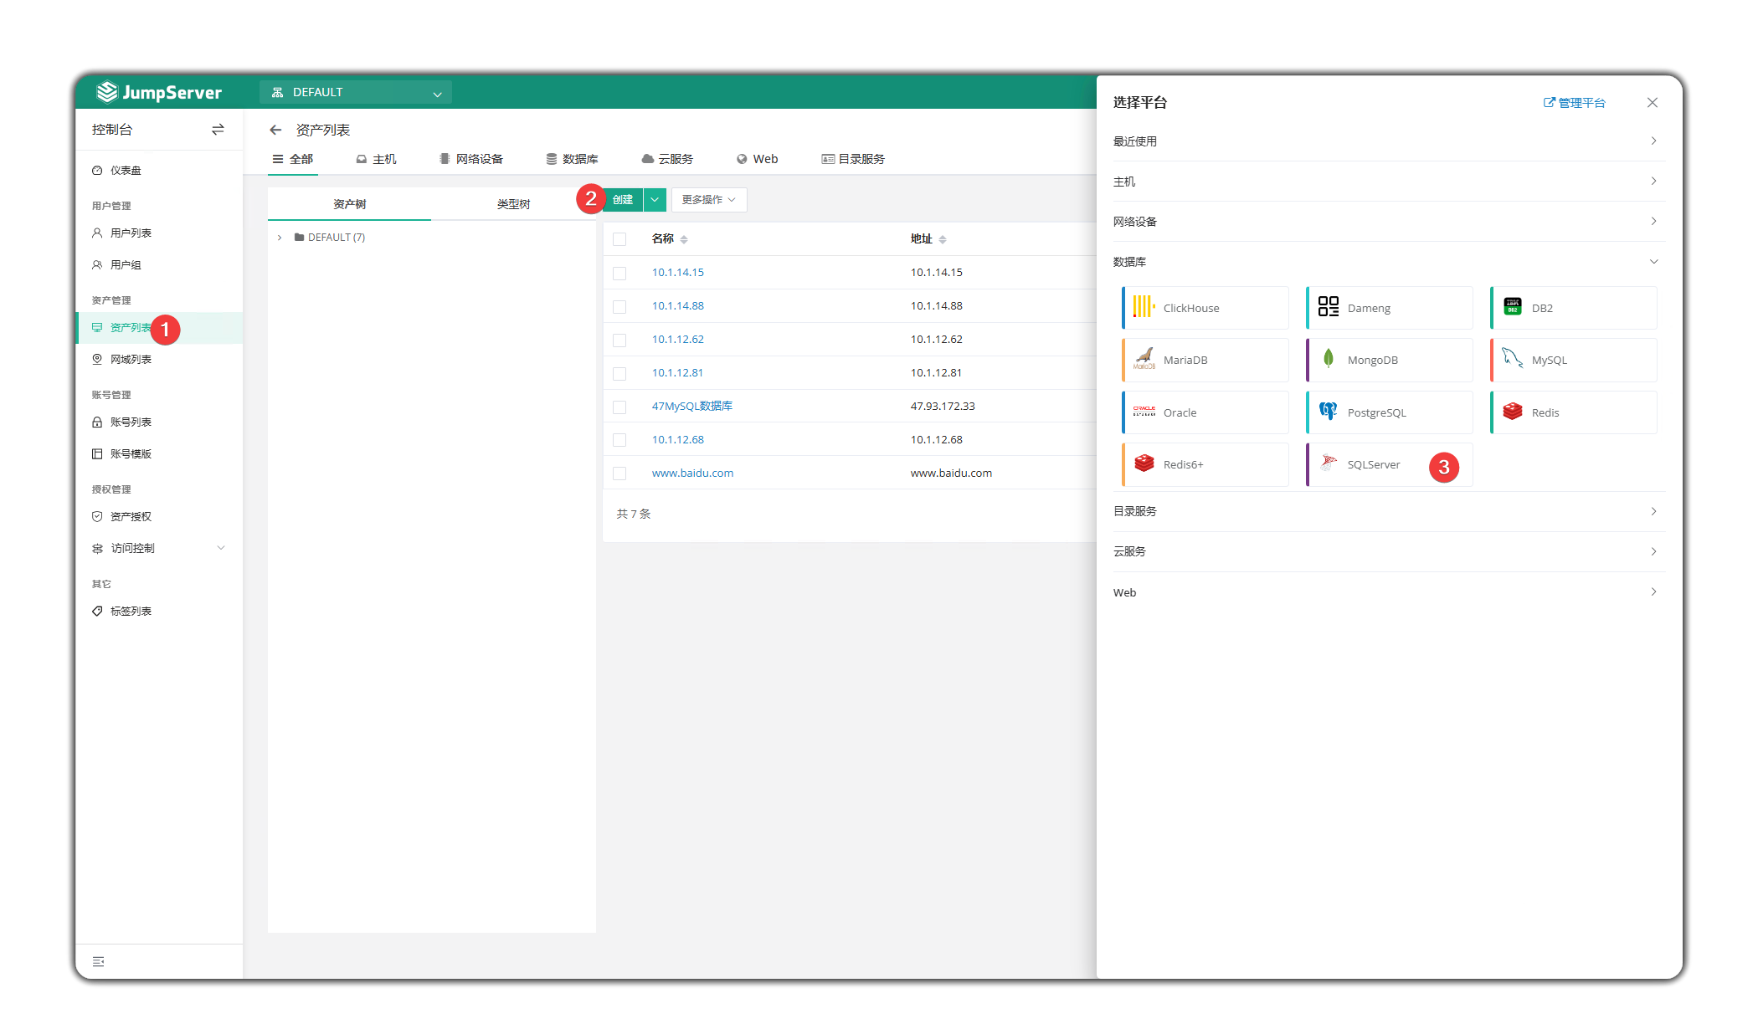The image size is (1758, 1029).
Task: Expand the DEFAULT (7) tree node
Action: pyautogui.click(x=280, y=238)
